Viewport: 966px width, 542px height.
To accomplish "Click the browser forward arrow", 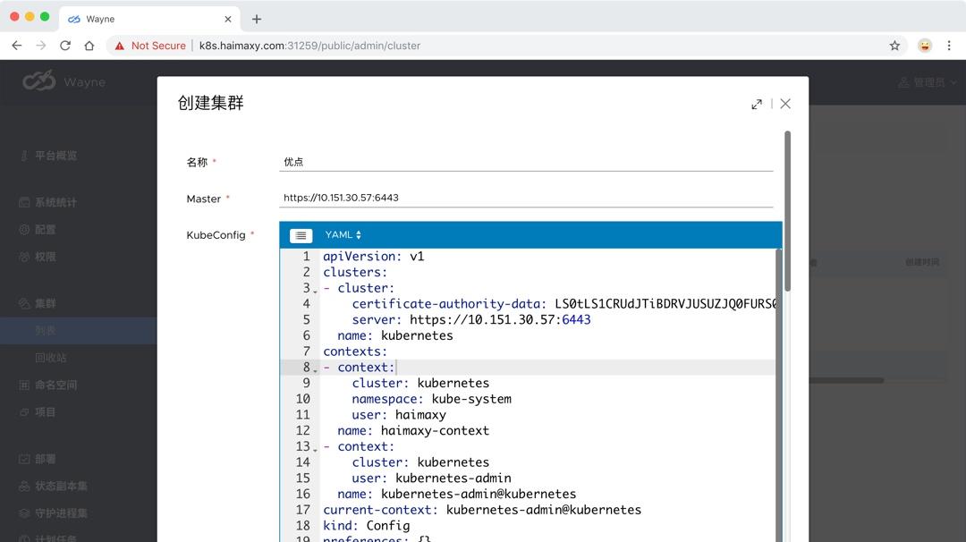I will click(x=40, y=46).
